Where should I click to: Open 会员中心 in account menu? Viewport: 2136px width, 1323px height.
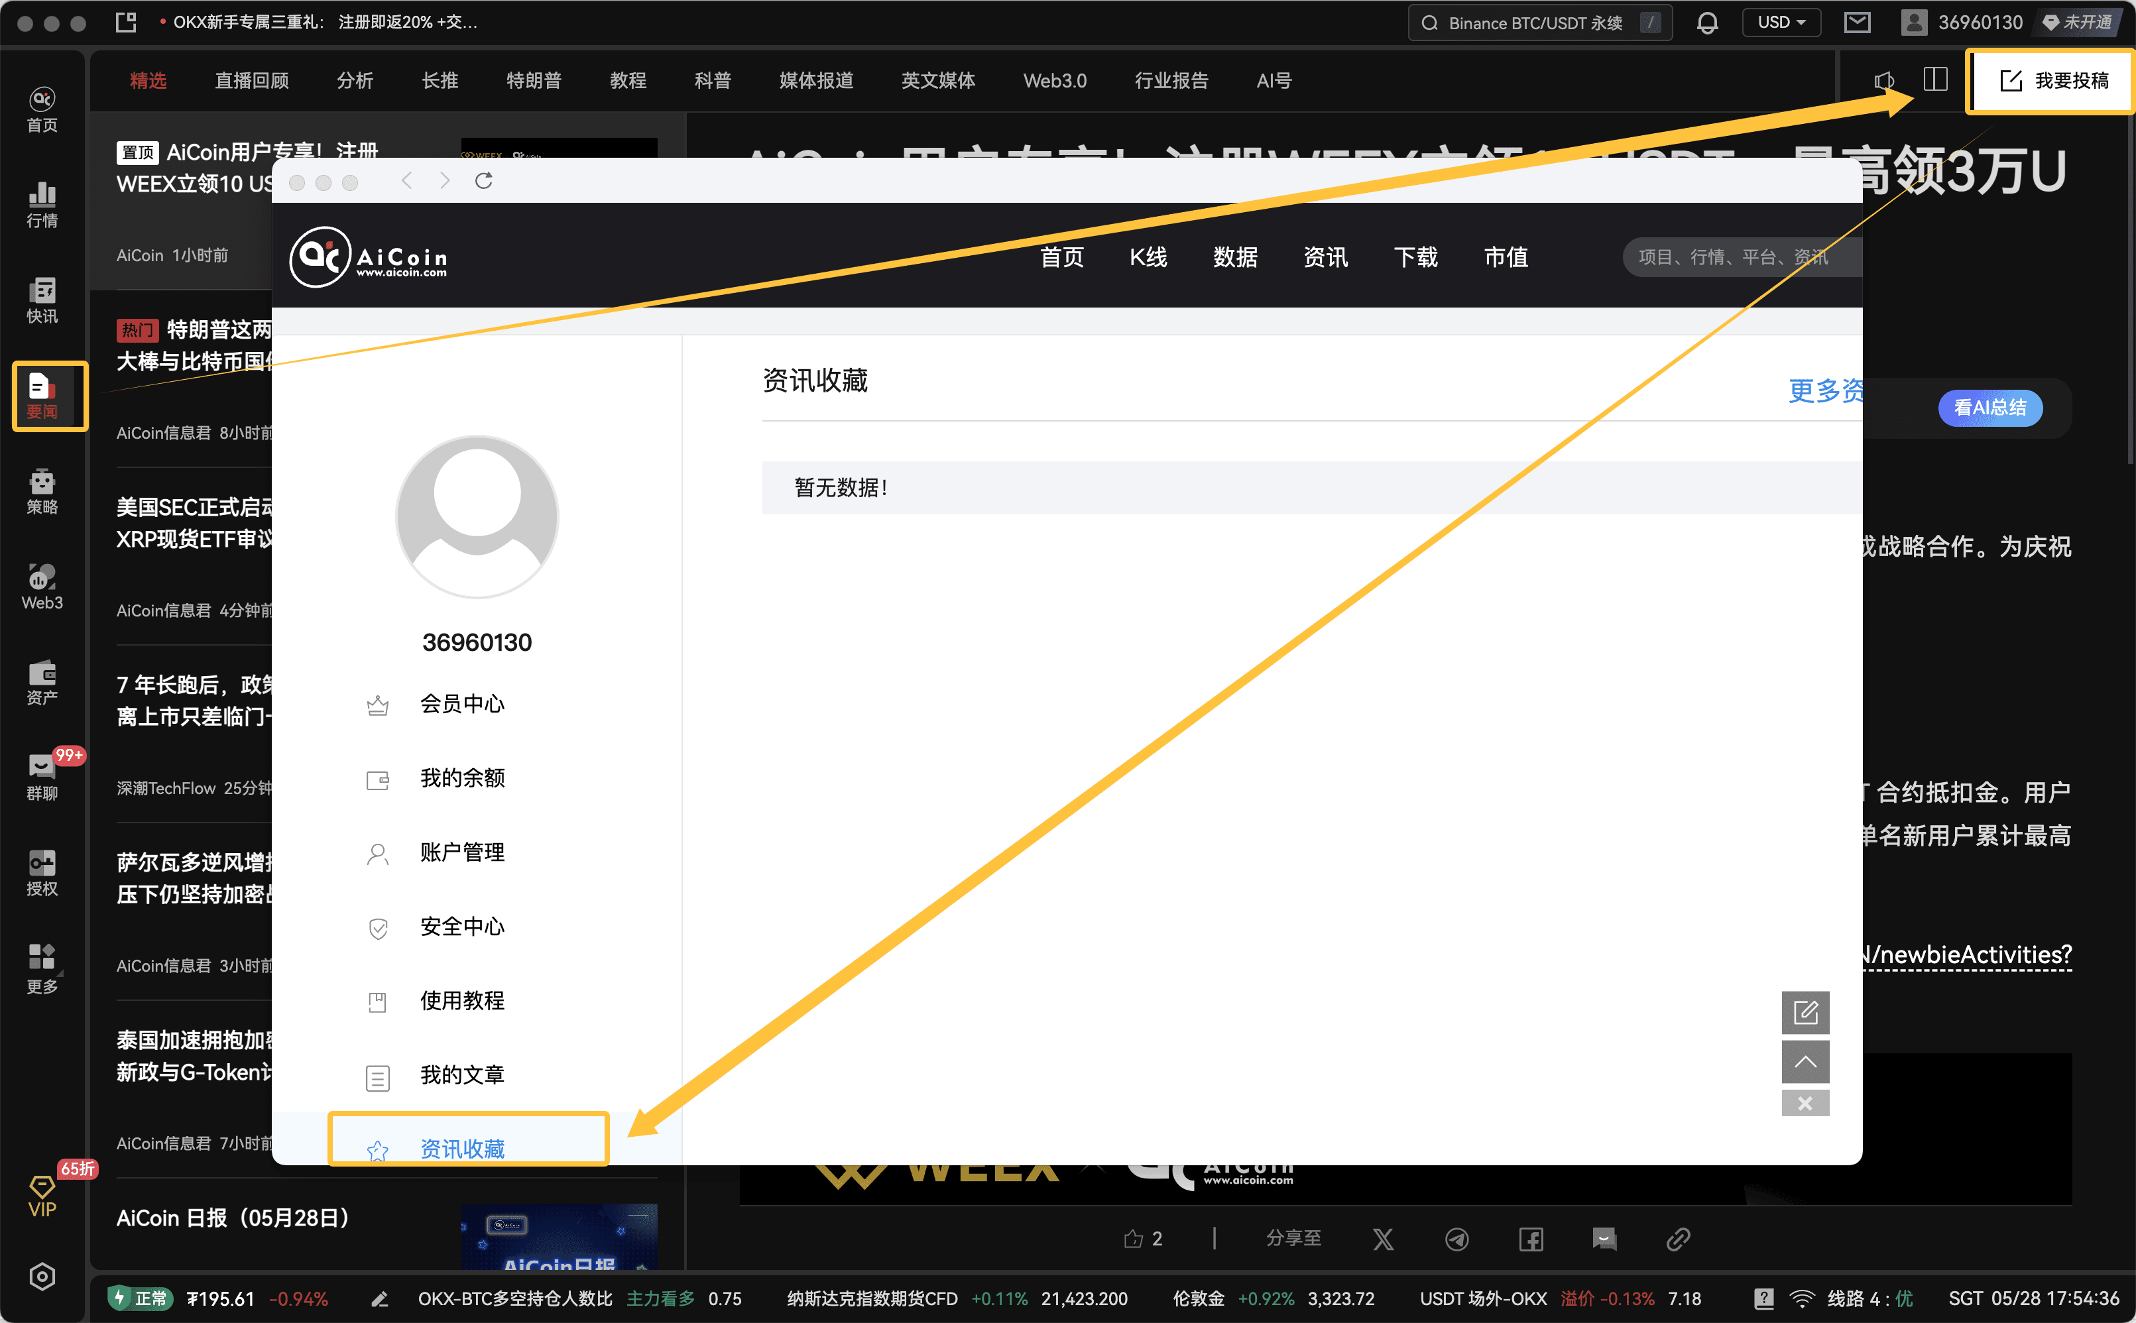pyautogui.click(x=462, y=703)
